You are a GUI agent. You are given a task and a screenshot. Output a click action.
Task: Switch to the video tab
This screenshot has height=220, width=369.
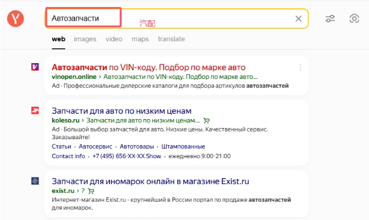pyautogui.click(x=114, y=39)
